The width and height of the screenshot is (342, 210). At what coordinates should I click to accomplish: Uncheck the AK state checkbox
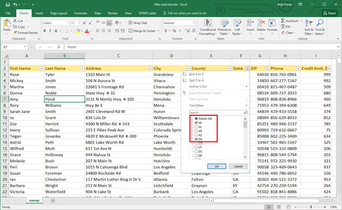click(x=196, y=123)
